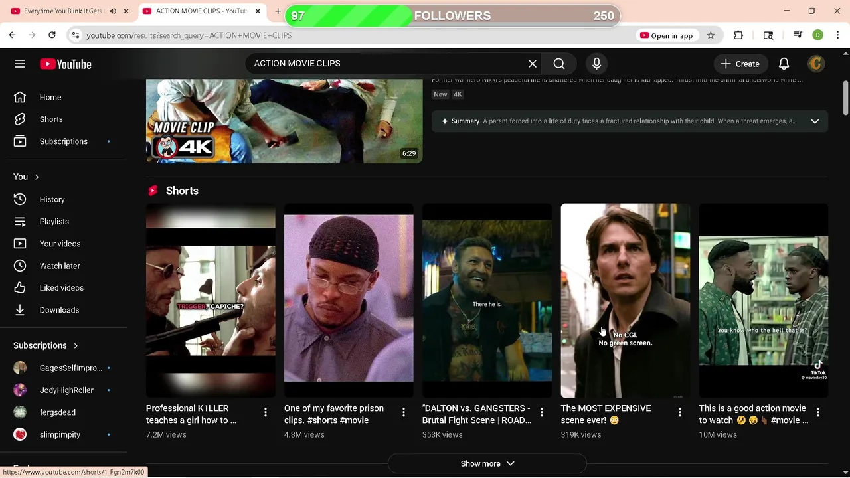Open Subscriptions in sidebar
This screenshot has height=478, width=850.
coord(64,141)
